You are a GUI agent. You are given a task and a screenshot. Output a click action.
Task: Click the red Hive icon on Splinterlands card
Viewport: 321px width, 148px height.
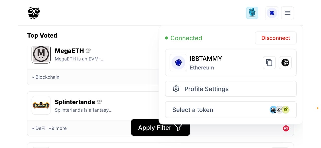286,128
